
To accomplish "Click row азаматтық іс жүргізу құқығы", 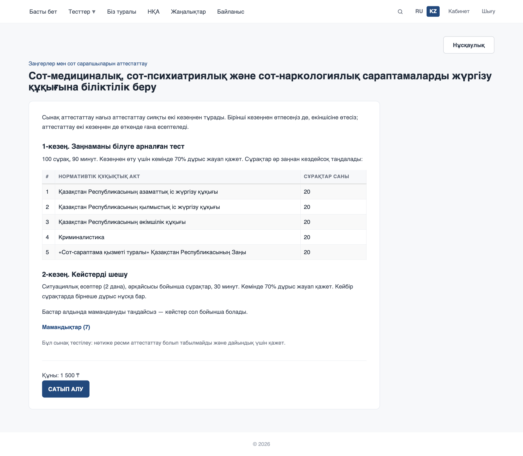I will [x=204, y=192].
